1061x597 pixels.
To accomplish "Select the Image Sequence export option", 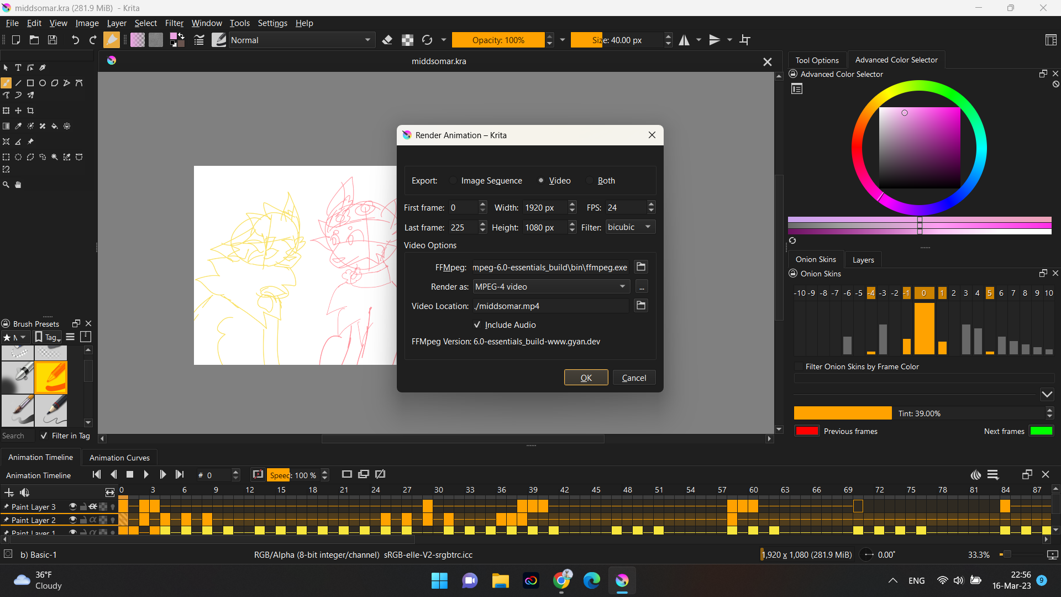I will [454, 181].
